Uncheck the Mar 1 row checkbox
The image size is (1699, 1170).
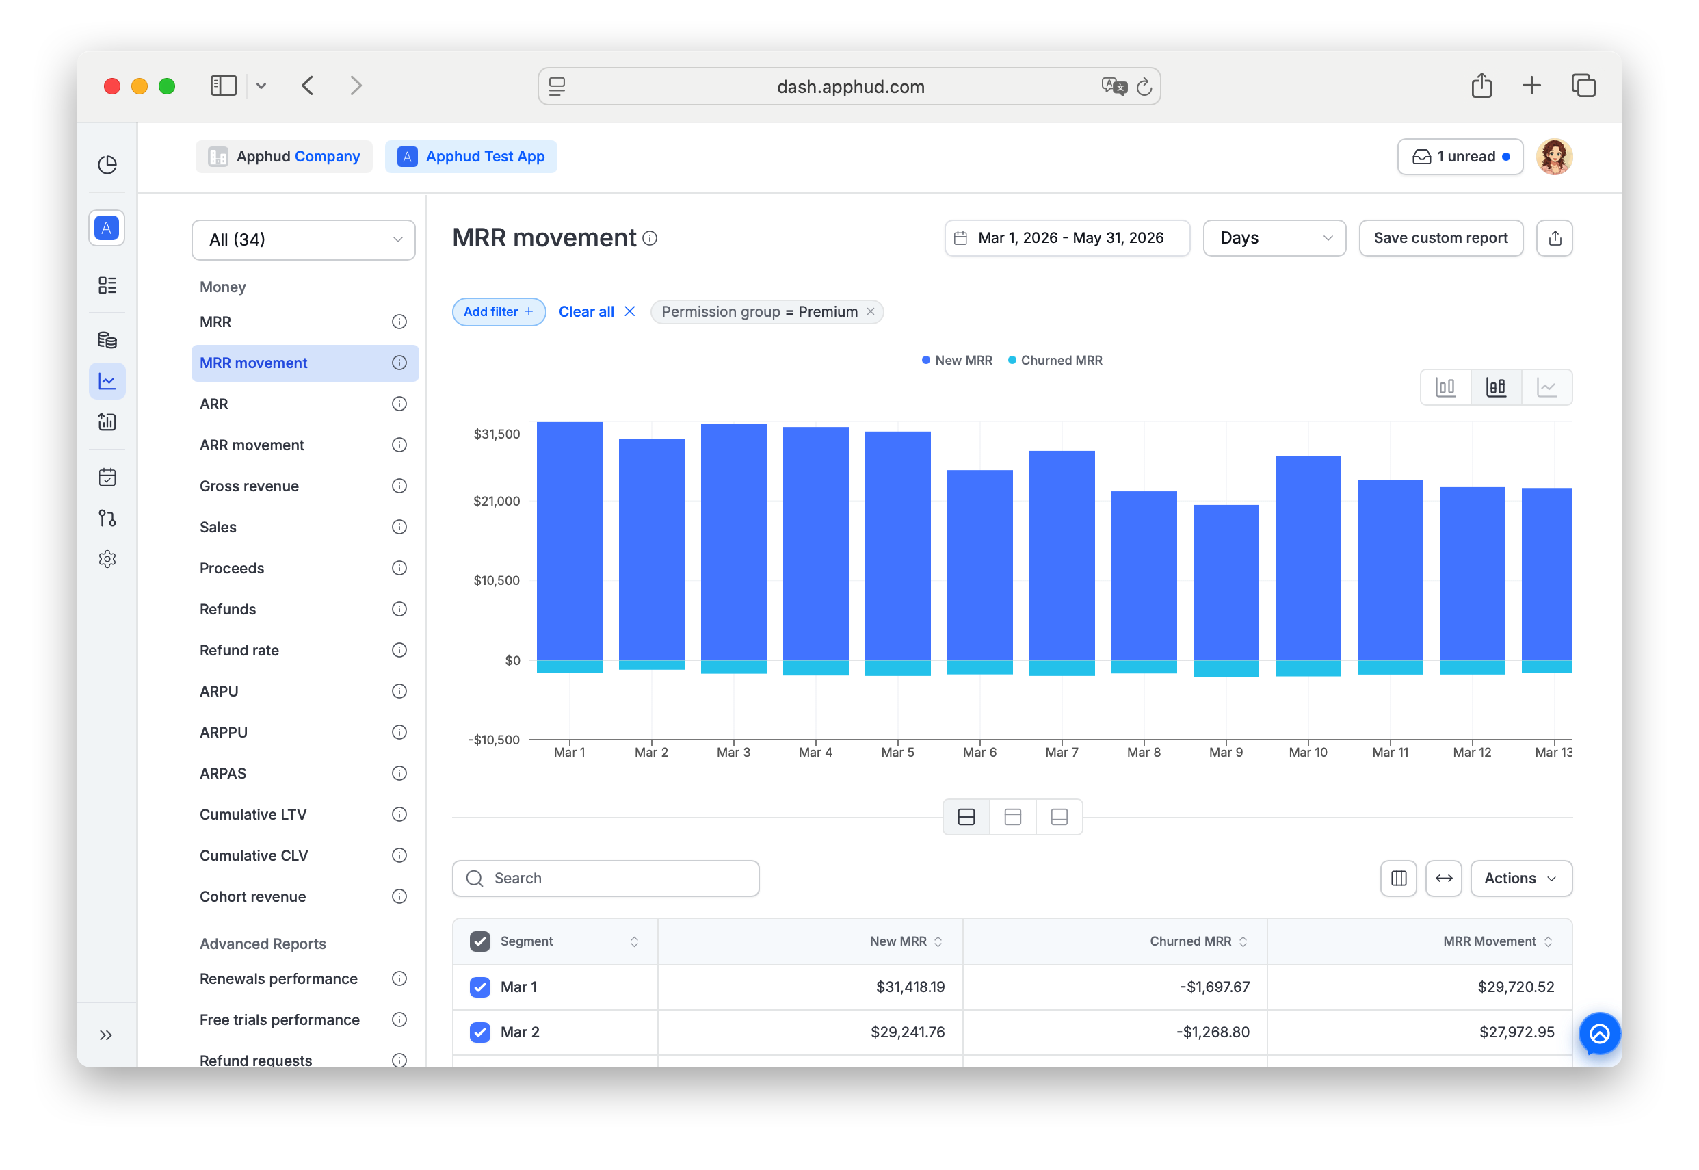[480, 987]
